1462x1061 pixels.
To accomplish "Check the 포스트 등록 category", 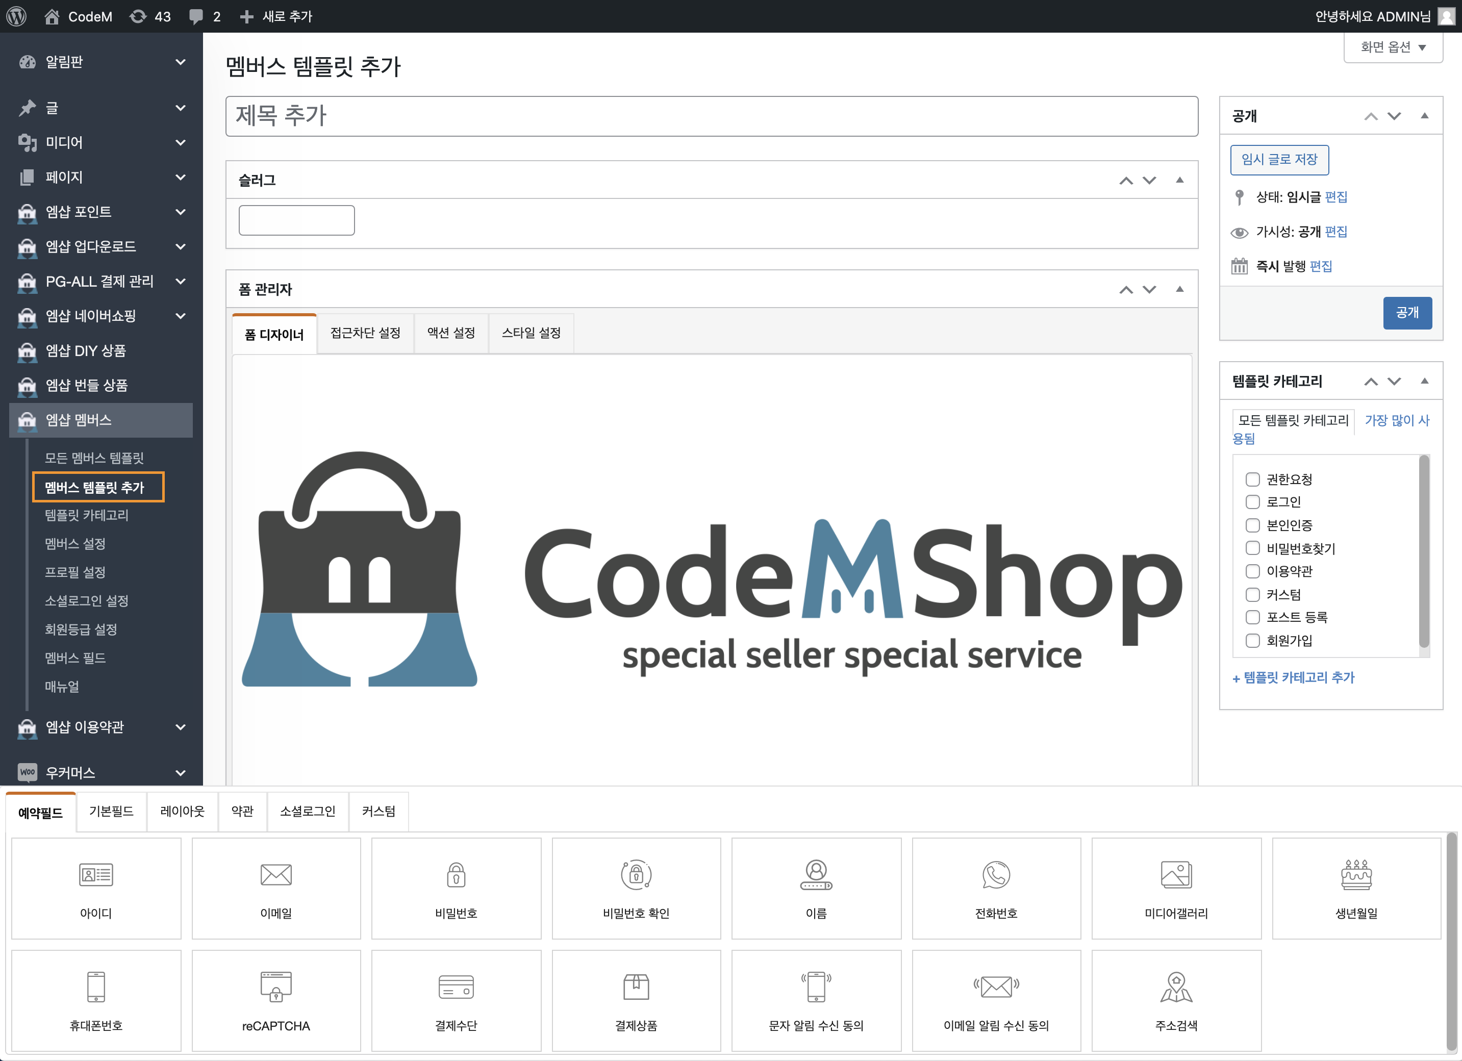I will point(1252,617).
